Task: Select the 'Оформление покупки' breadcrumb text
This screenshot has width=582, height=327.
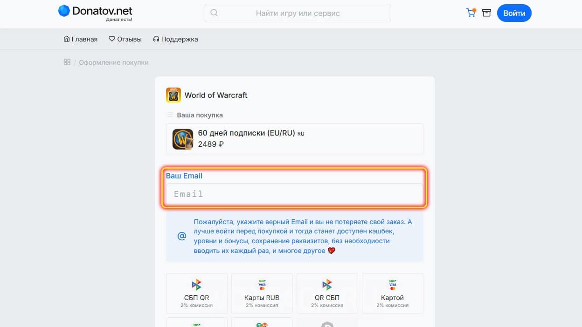Action: pyautogui.click(x=114, y=62)
